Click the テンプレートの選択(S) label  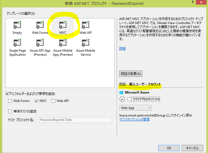[x=21, y=14]
